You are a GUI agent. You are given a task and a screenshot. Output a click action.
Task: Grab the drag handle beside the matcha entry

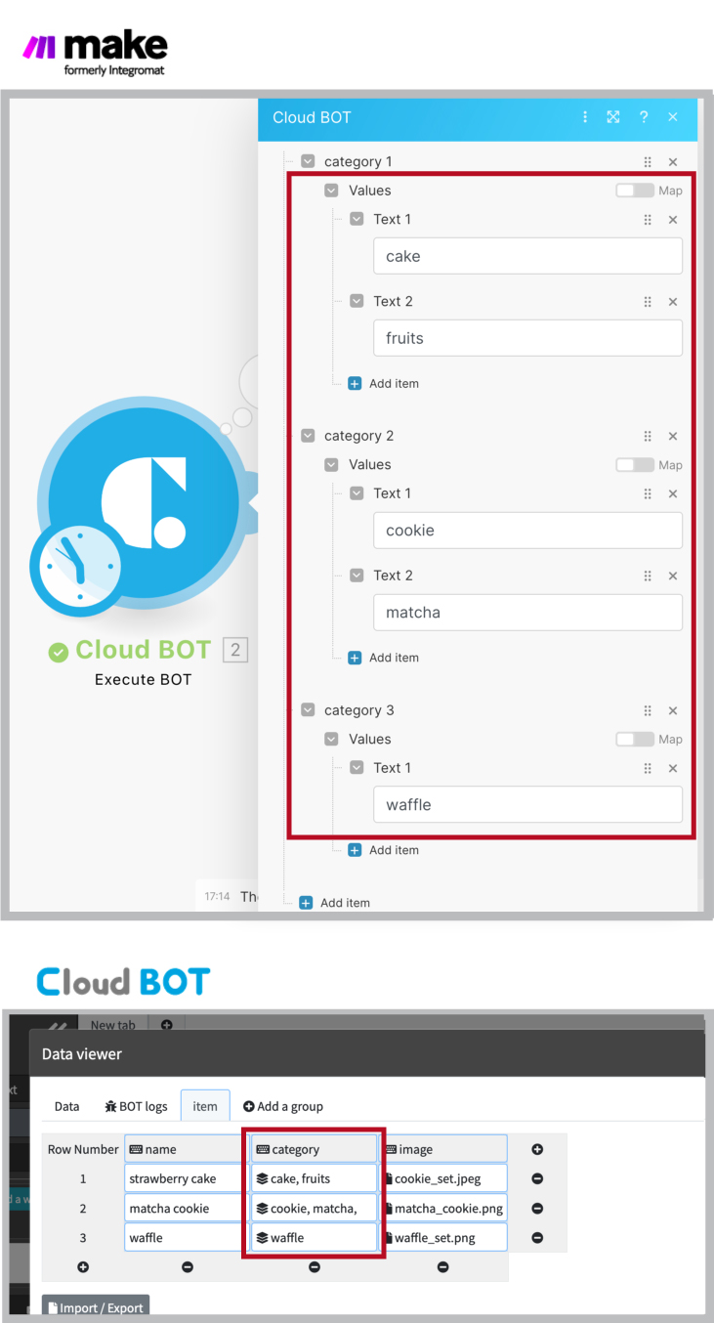[x=648, y=576]
